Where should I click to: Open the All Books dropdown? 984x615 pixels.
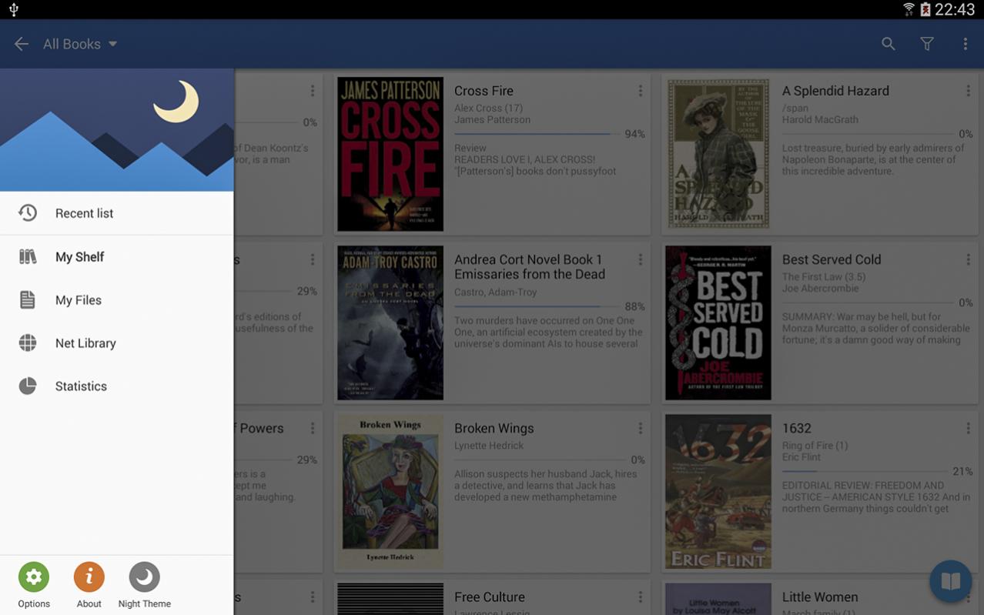[x=80, y=44]
